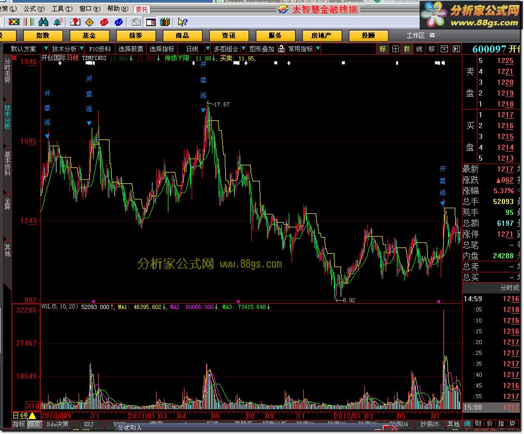The height and width of the screenshot is (434, 524).
Task: Click the 商品 category button
Action: click(x=182, y=36)
